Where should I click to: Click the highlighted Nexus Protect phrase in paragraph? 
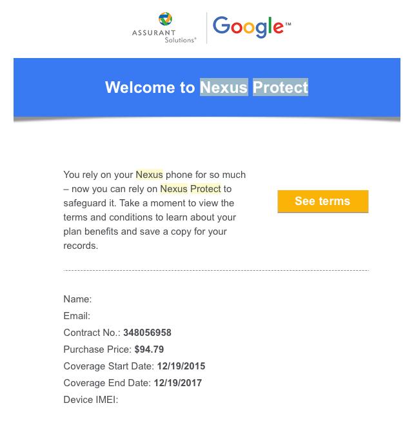click(x=190, y=189)
